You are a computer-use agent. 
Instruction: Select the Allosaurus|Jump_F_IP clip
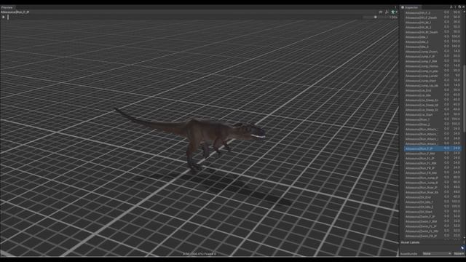click(x=433, y=56)
